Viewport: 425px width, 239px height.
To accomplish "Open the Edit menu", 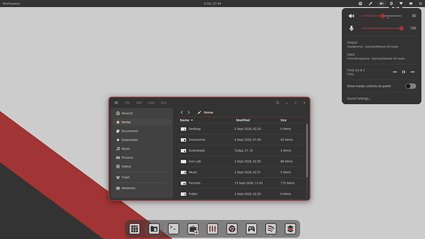I will [139, 103].
